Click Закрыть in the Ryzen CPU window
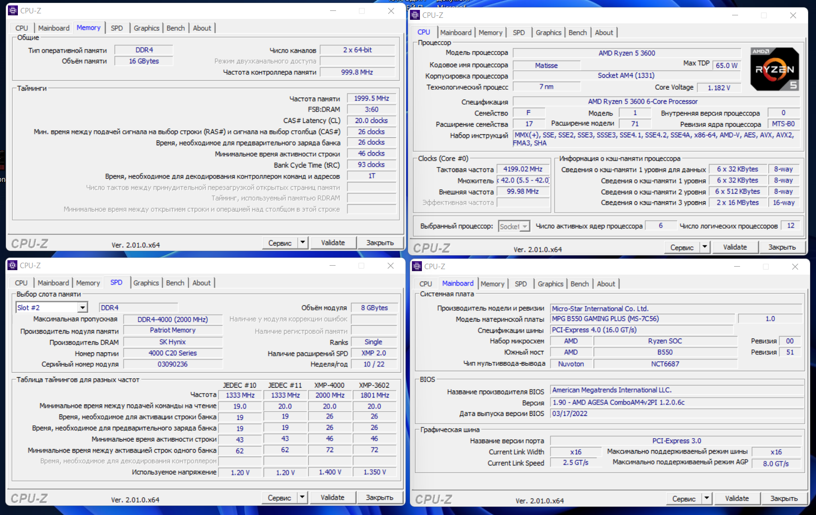Image resolution: width=816 pixels, height=515 pixels. tap(782, 247)
